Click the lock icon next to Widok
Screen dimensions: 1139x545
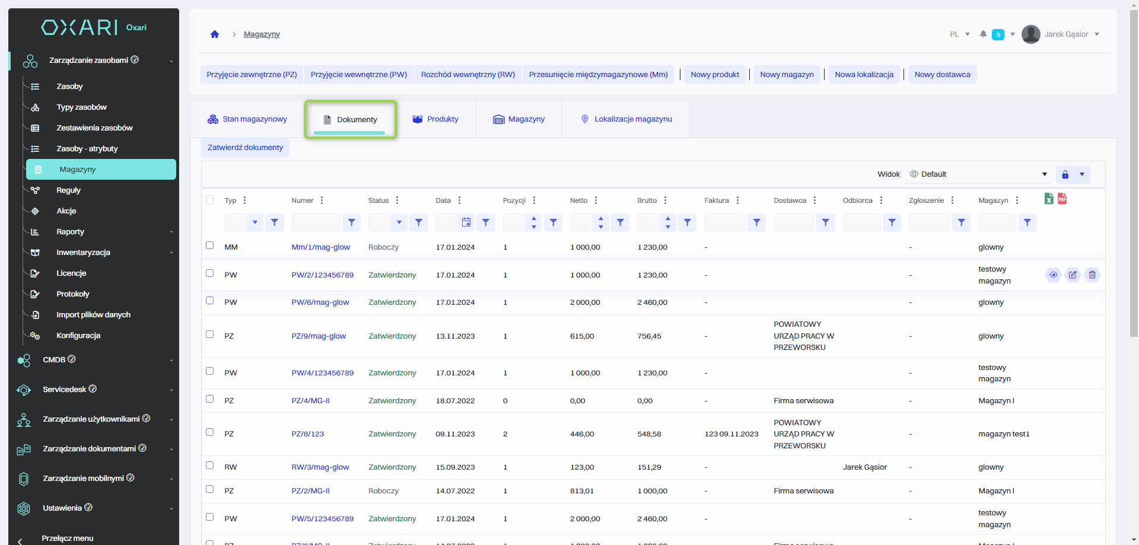coord(1065,174)
